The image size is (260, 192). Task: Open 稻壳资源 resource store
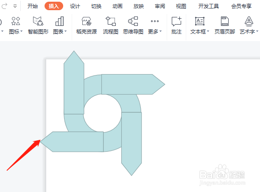(x=87, y=25)
